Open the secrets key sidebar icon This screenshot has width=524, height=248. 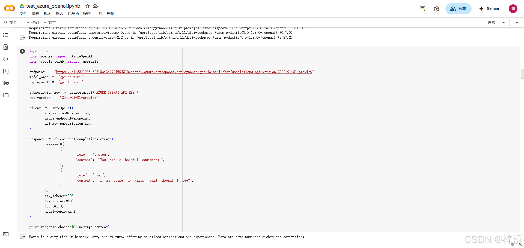pyautogui.click(x=6, y=83)
